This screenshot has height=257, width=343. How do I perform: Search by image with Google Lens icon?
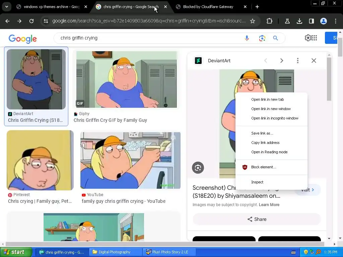[x=262, y=38]
